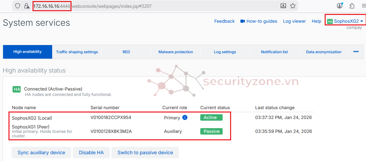Go to the Log settings tab
The width and height of the screenshot is (366, 161).
[x=225, y=52]
